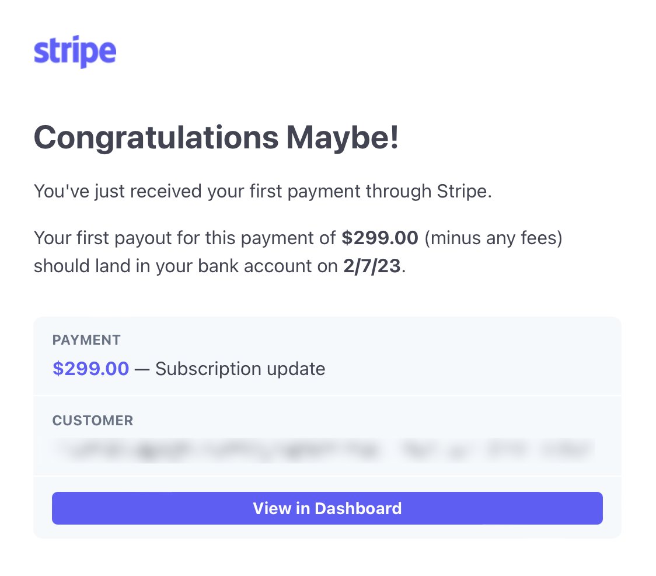The height and width of the screenshot is (576, 656).
Task: Click the word Maybe! in heading
Action: (x=343, y=138)
